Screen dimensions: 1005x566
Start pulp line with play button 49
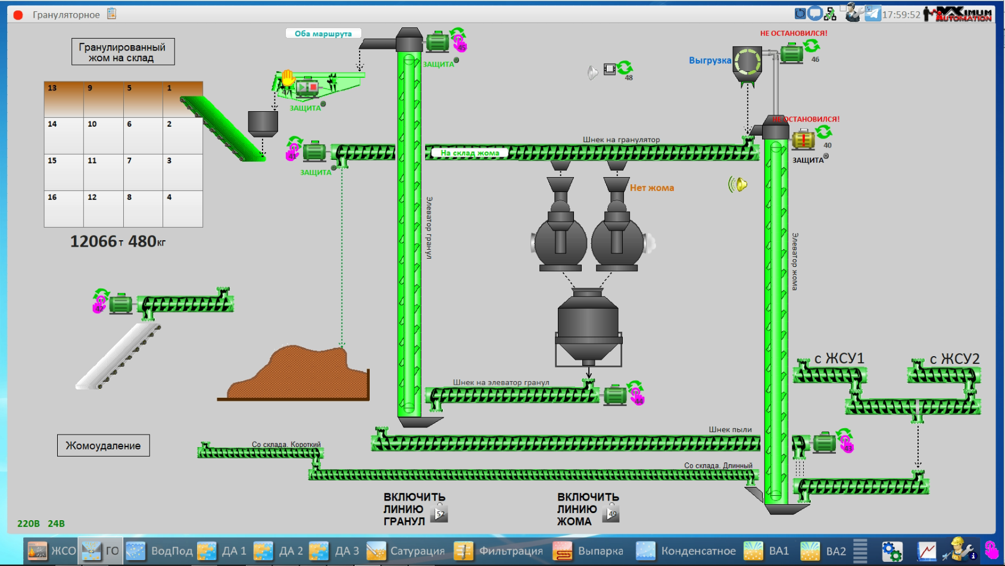point(611,513)
